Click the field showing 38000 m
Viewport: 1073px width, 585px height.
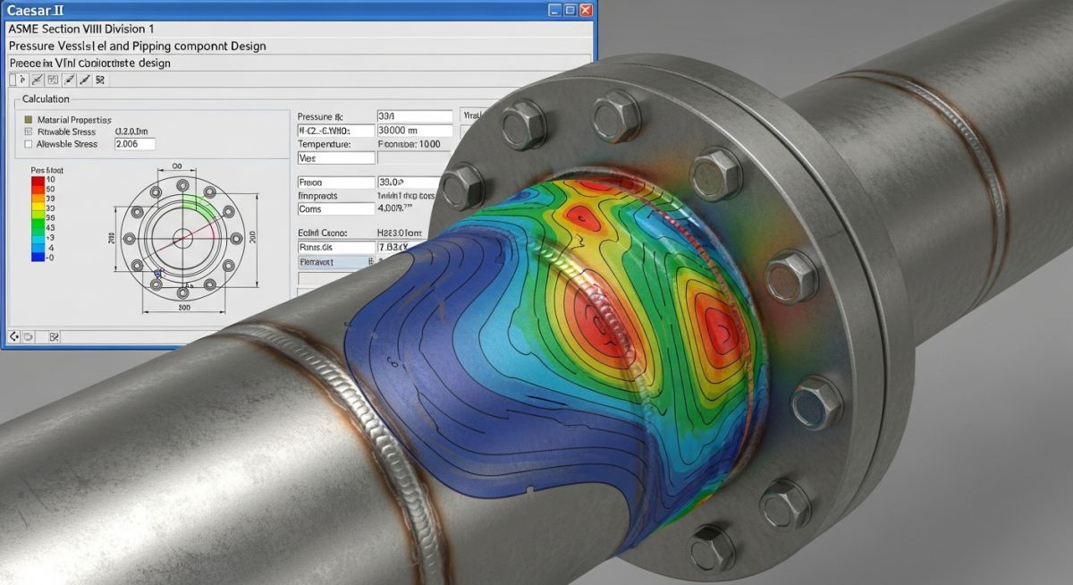(415, 131)
